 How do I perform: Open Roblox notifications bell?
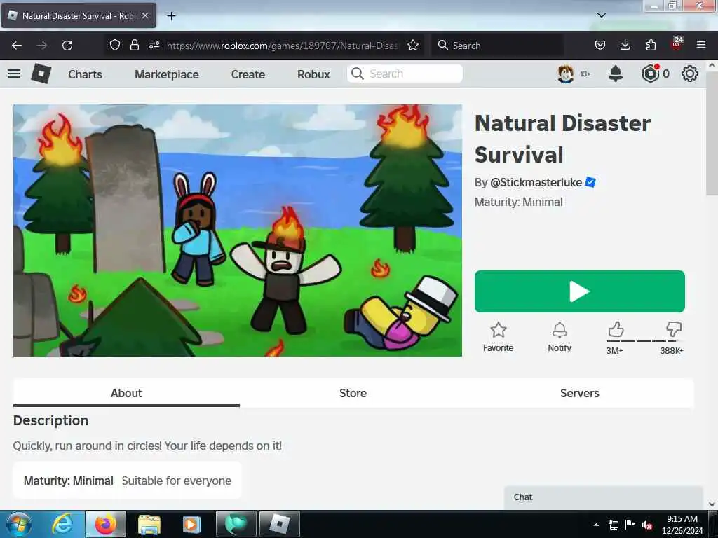coord(616,74)
